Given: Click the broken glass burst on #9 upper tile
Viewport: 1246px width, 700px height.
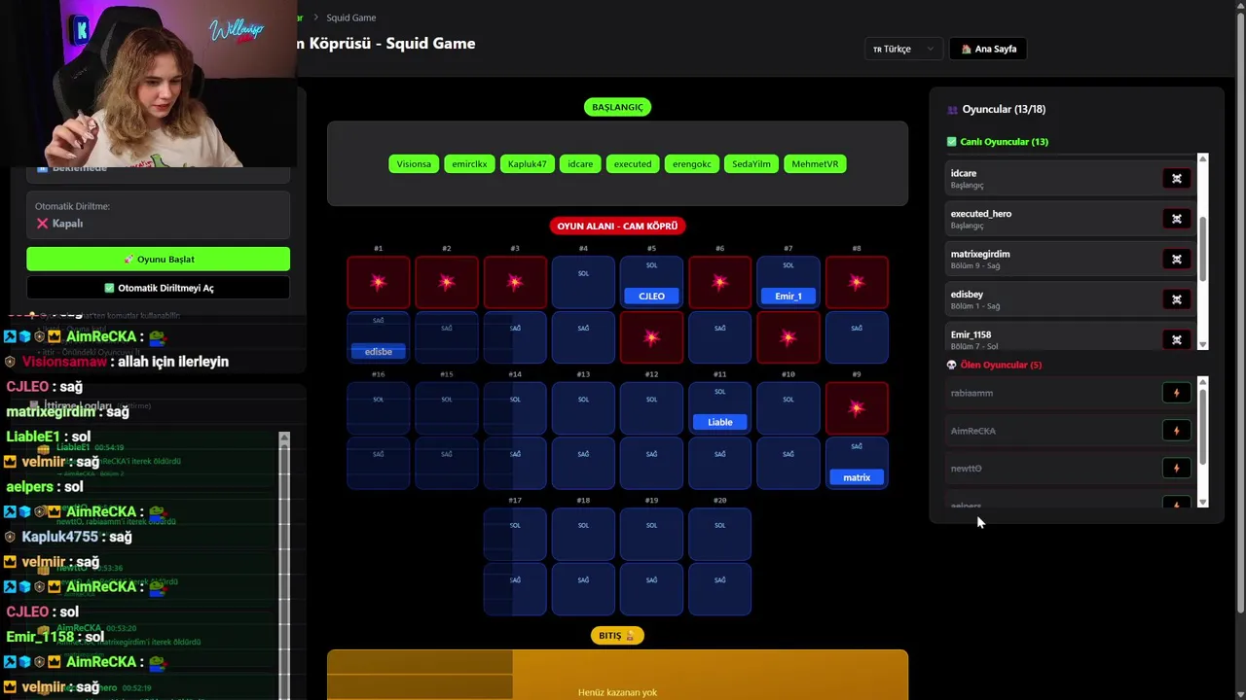Looking at the screenshot, I should pyautogui.click(x=857, y=407).
